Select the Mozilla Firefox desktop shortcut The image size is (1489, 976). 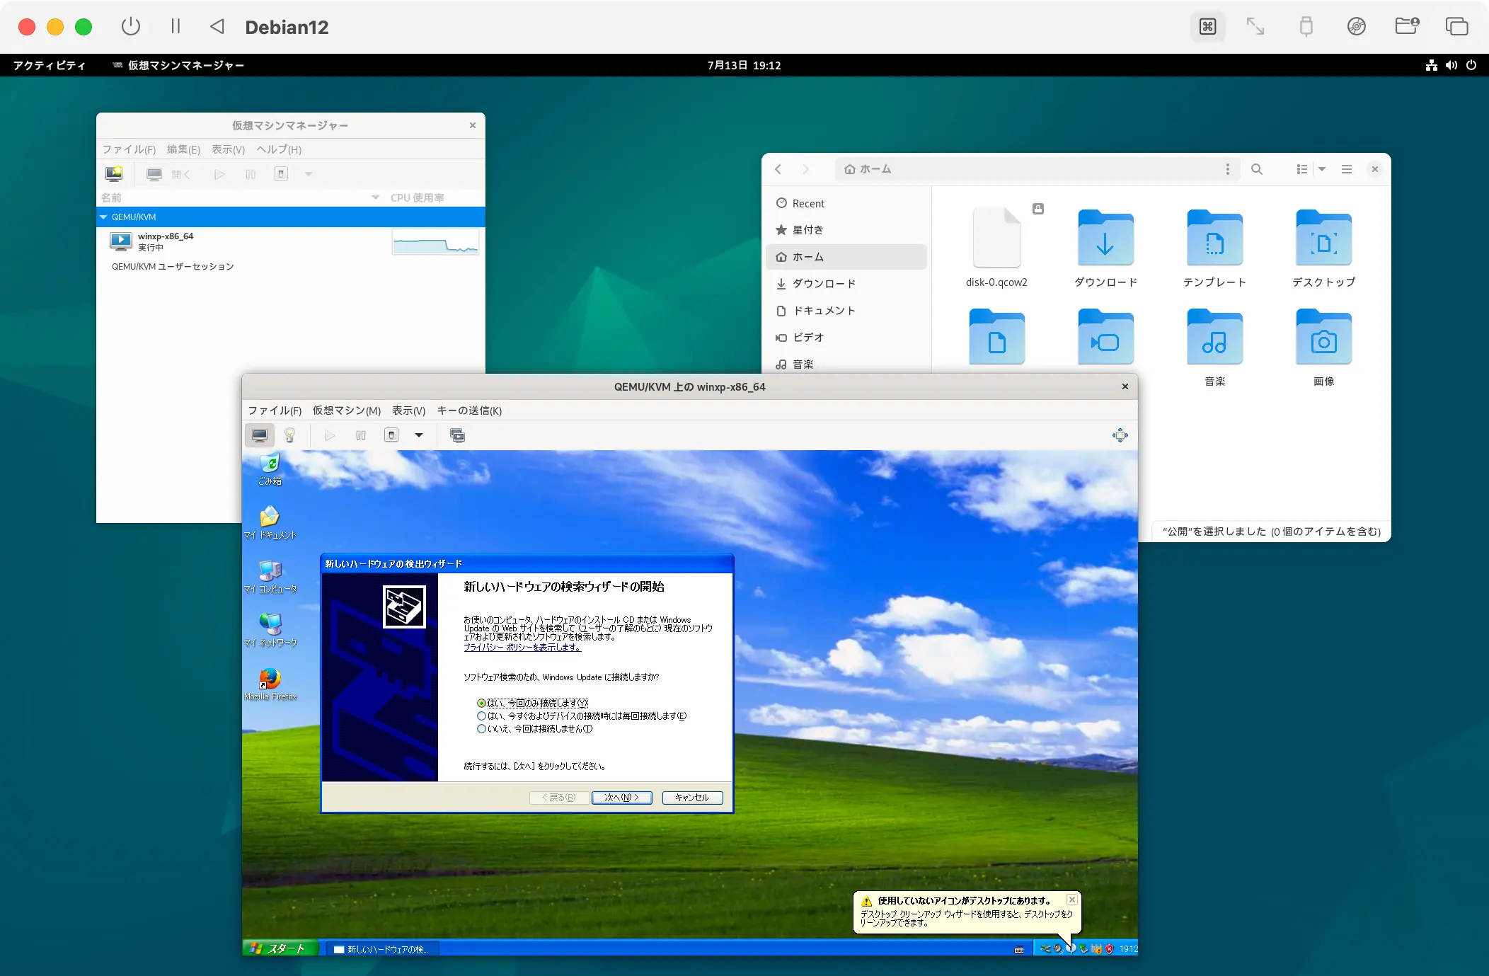(270, 684)
